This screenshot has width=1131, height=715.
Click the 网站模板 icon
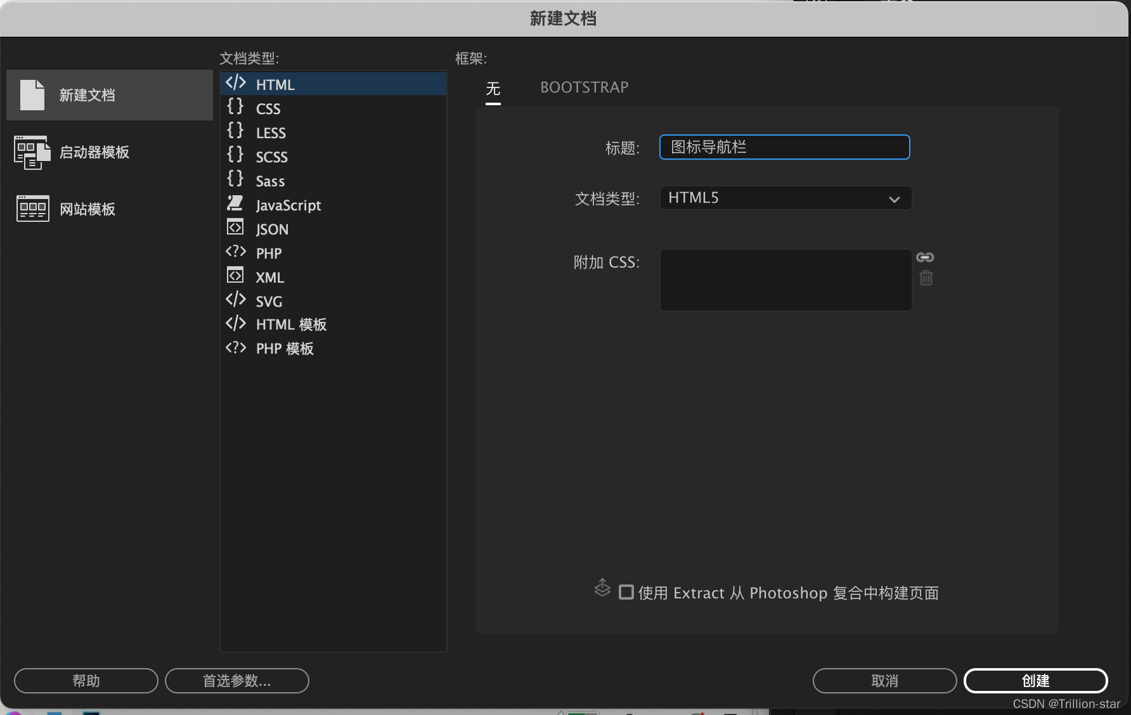point(33,209)
